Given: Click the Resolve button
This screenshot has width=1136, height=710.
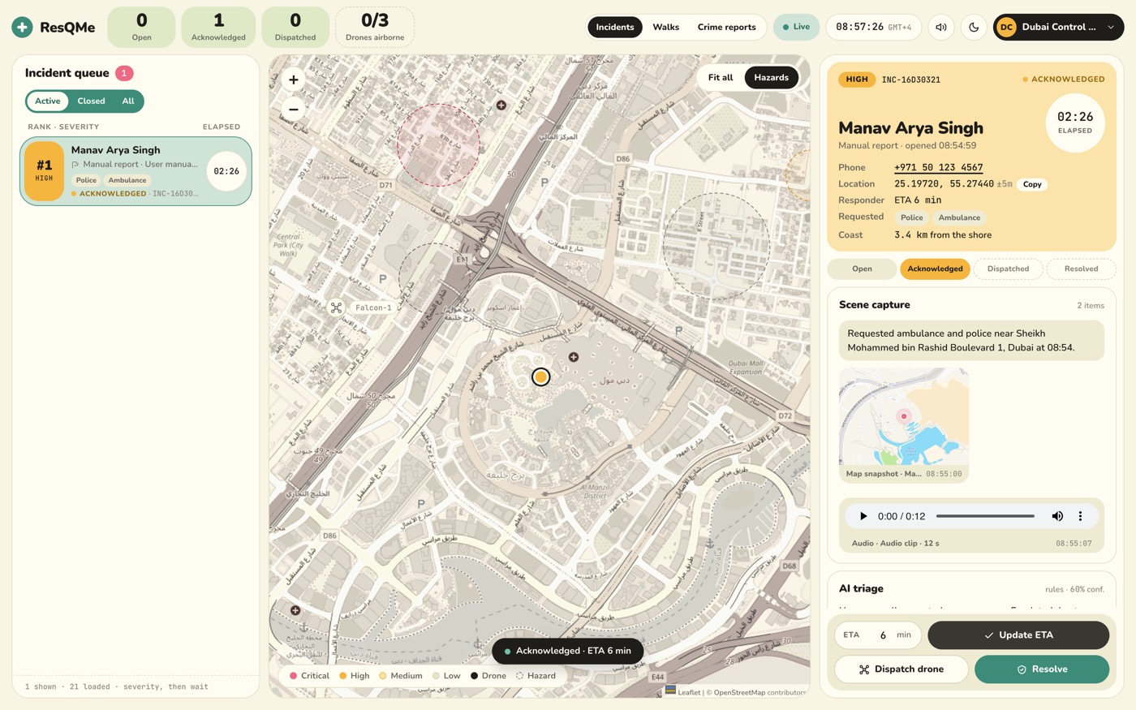Looking at the screenshot, I should [1042, 669].
